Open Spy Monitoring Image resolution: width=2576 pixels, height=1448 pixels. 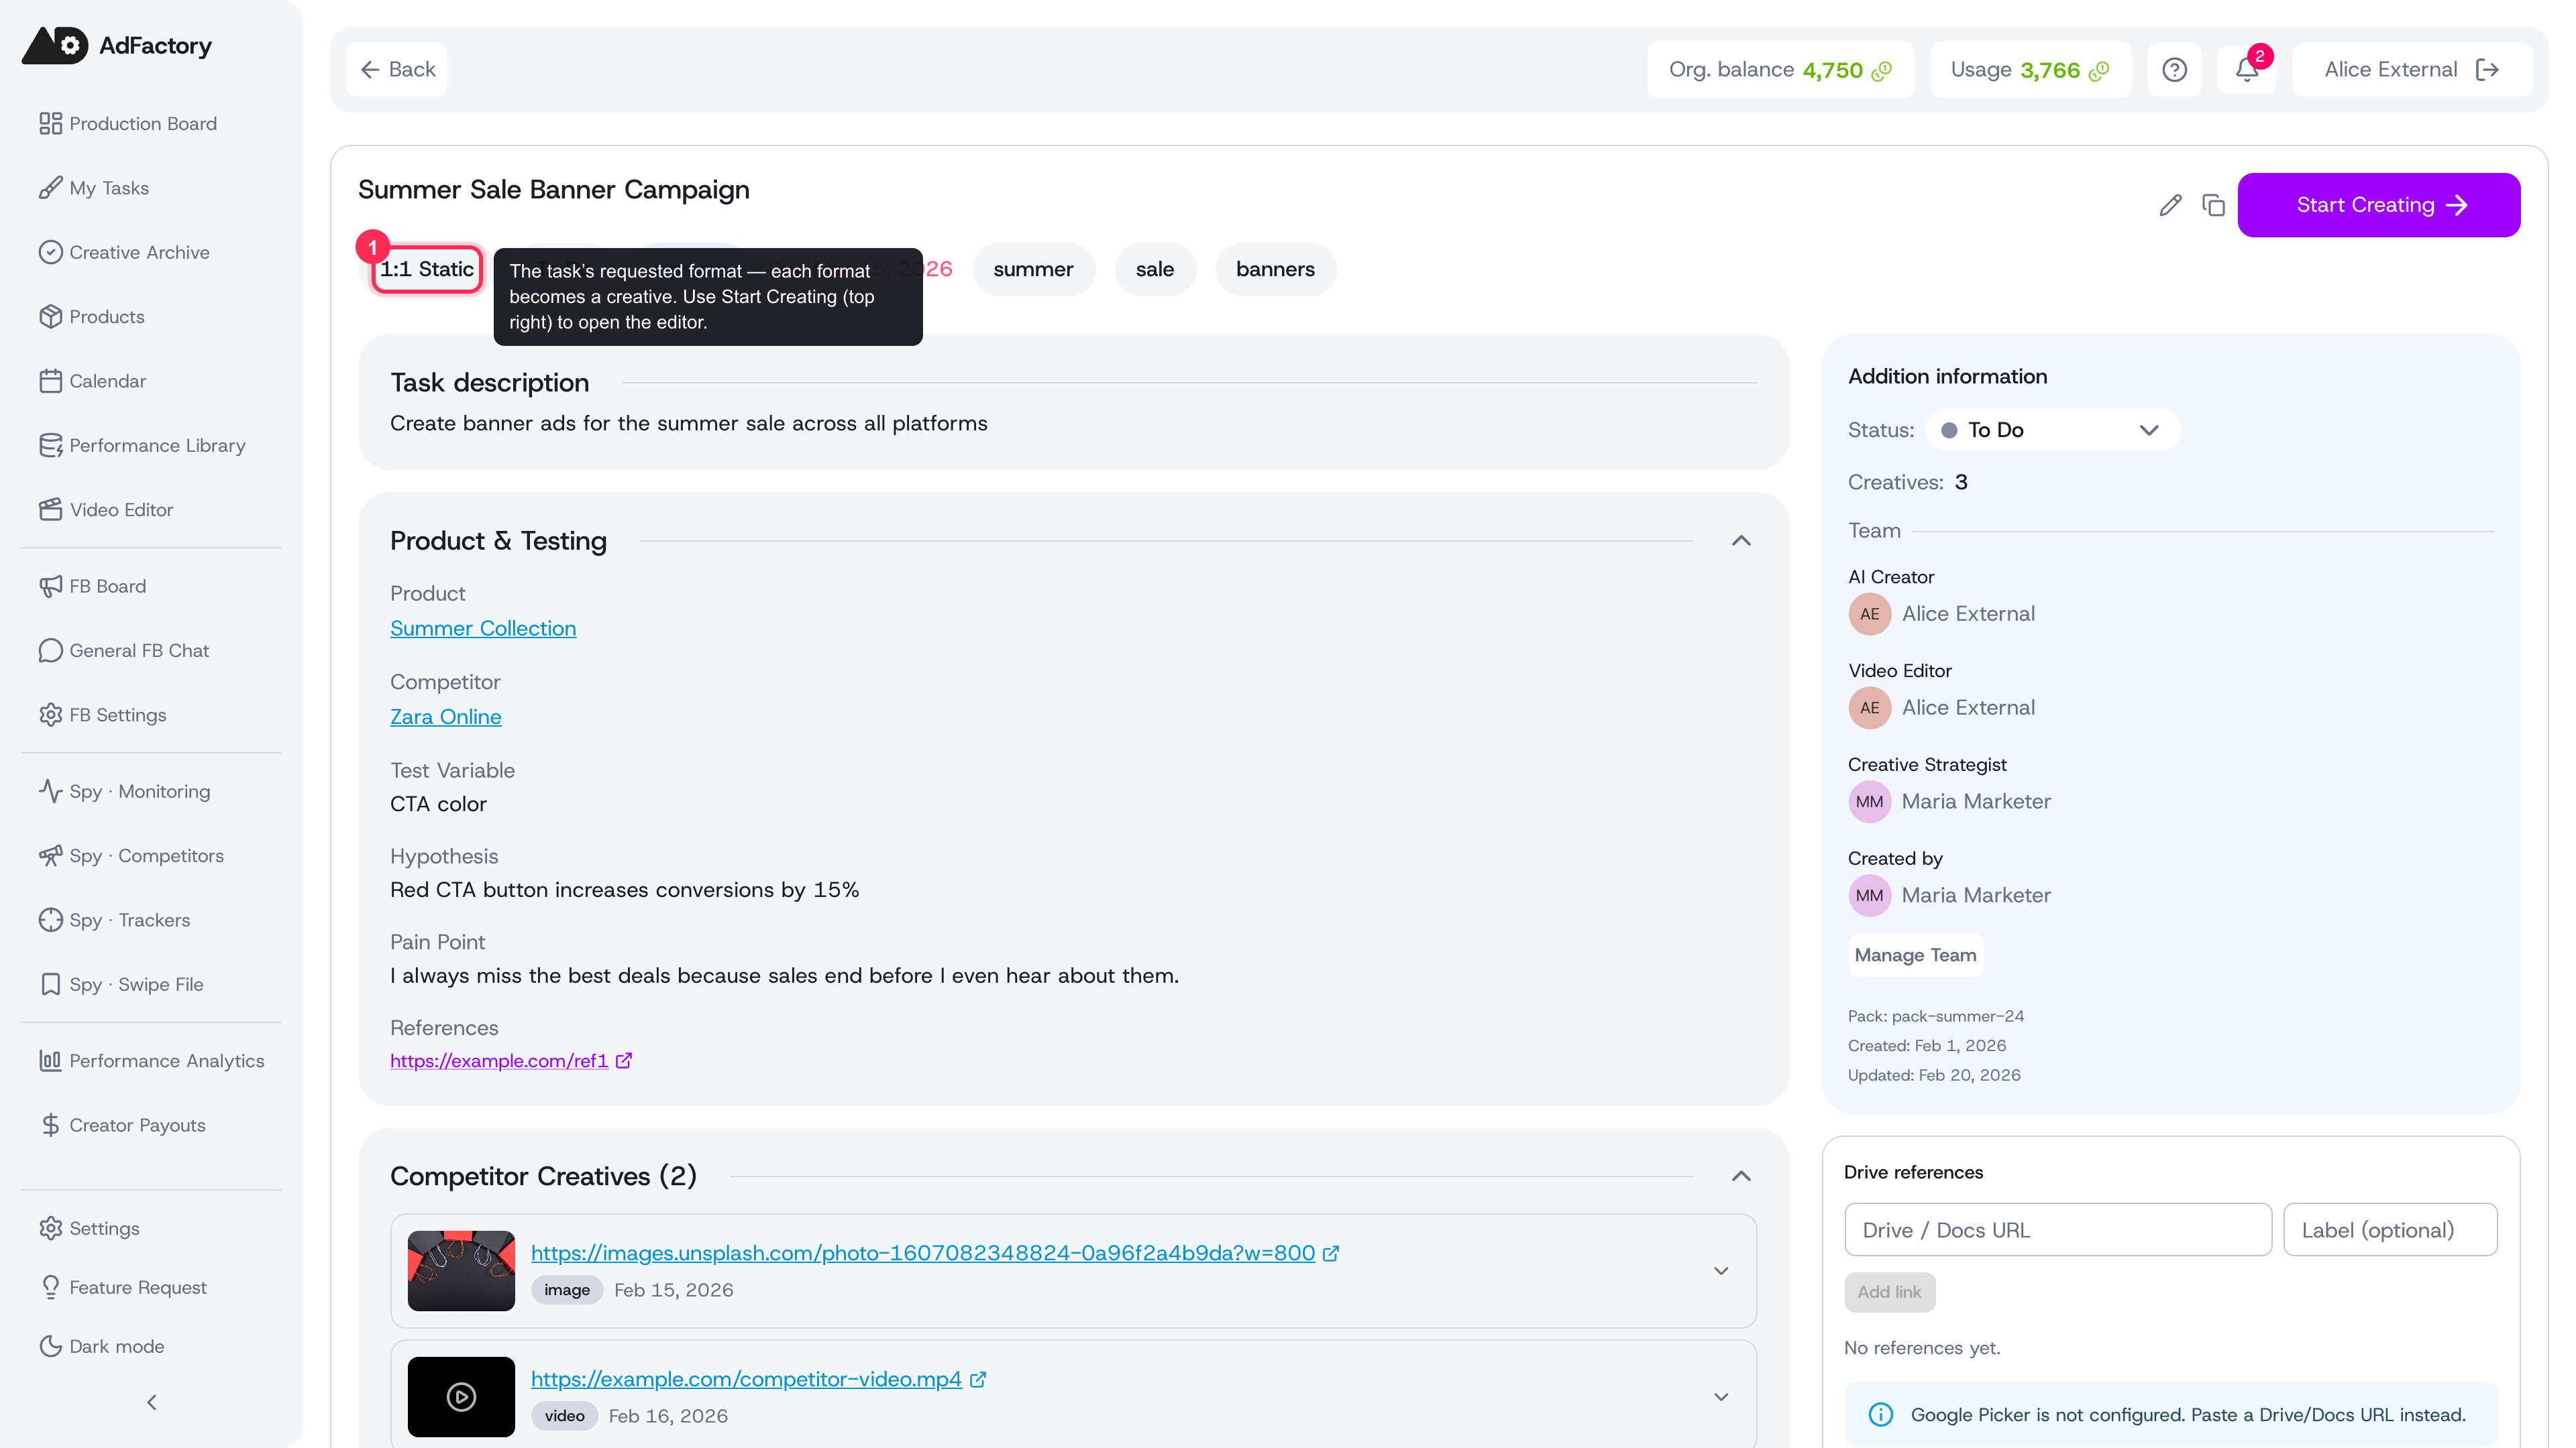[x=124, y=790]
